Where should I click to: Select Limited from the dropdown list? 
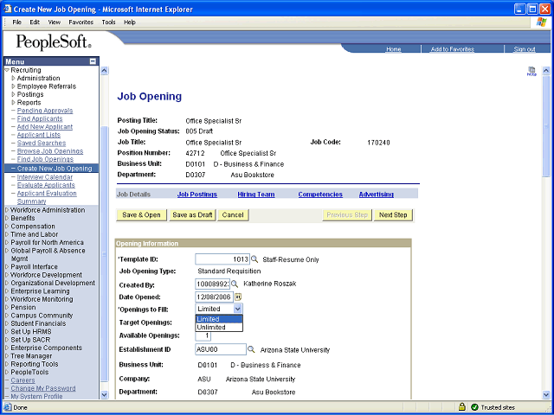pyautogui.click(x=219, y=319)
